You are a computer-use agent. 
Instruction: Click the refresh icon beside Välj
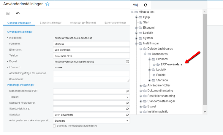click(145, 5)
